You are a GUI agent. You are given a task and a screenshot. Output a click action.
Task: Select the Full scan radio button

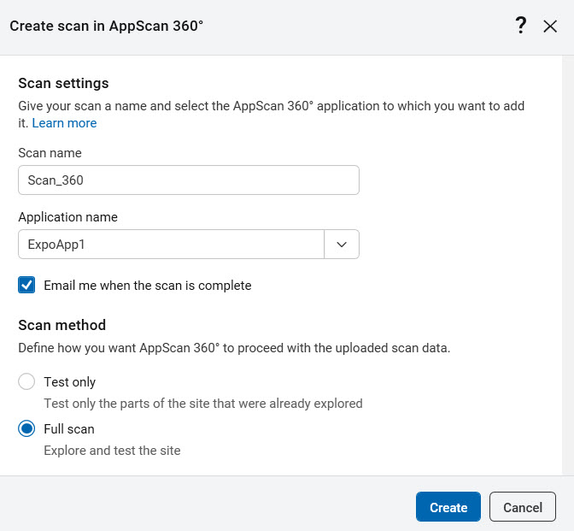[27, 429]
